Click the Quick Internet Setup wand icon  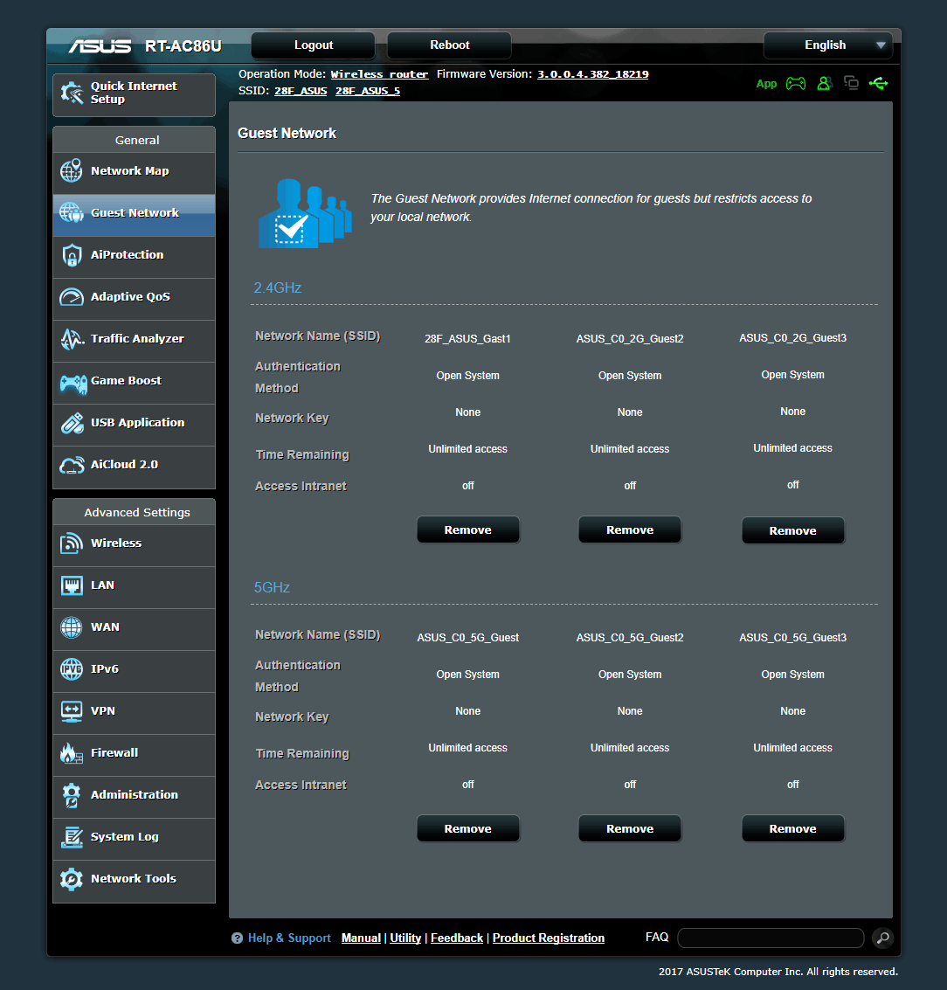pos(72,93)
